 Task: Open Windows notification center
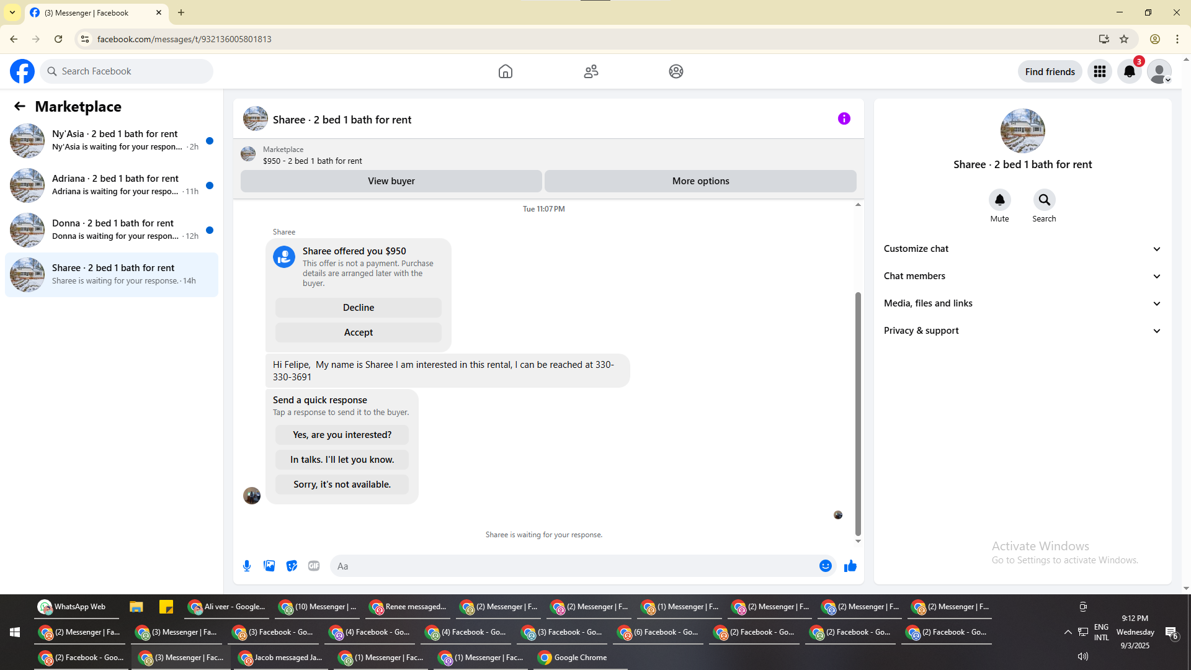click(1171, 632)
